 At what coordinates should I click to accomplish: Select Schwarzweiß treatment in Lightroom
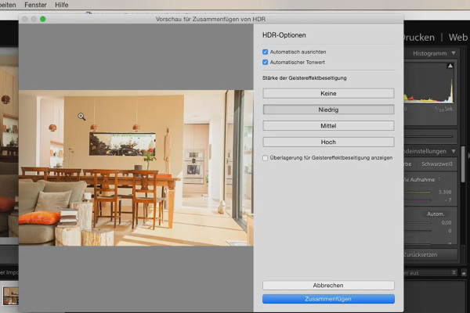point(437,164)
